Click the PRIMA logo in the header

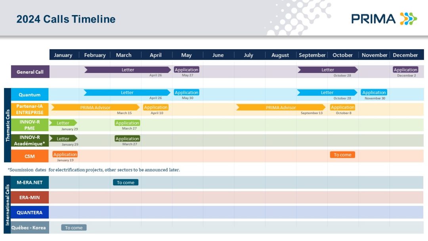coord(384,19)
